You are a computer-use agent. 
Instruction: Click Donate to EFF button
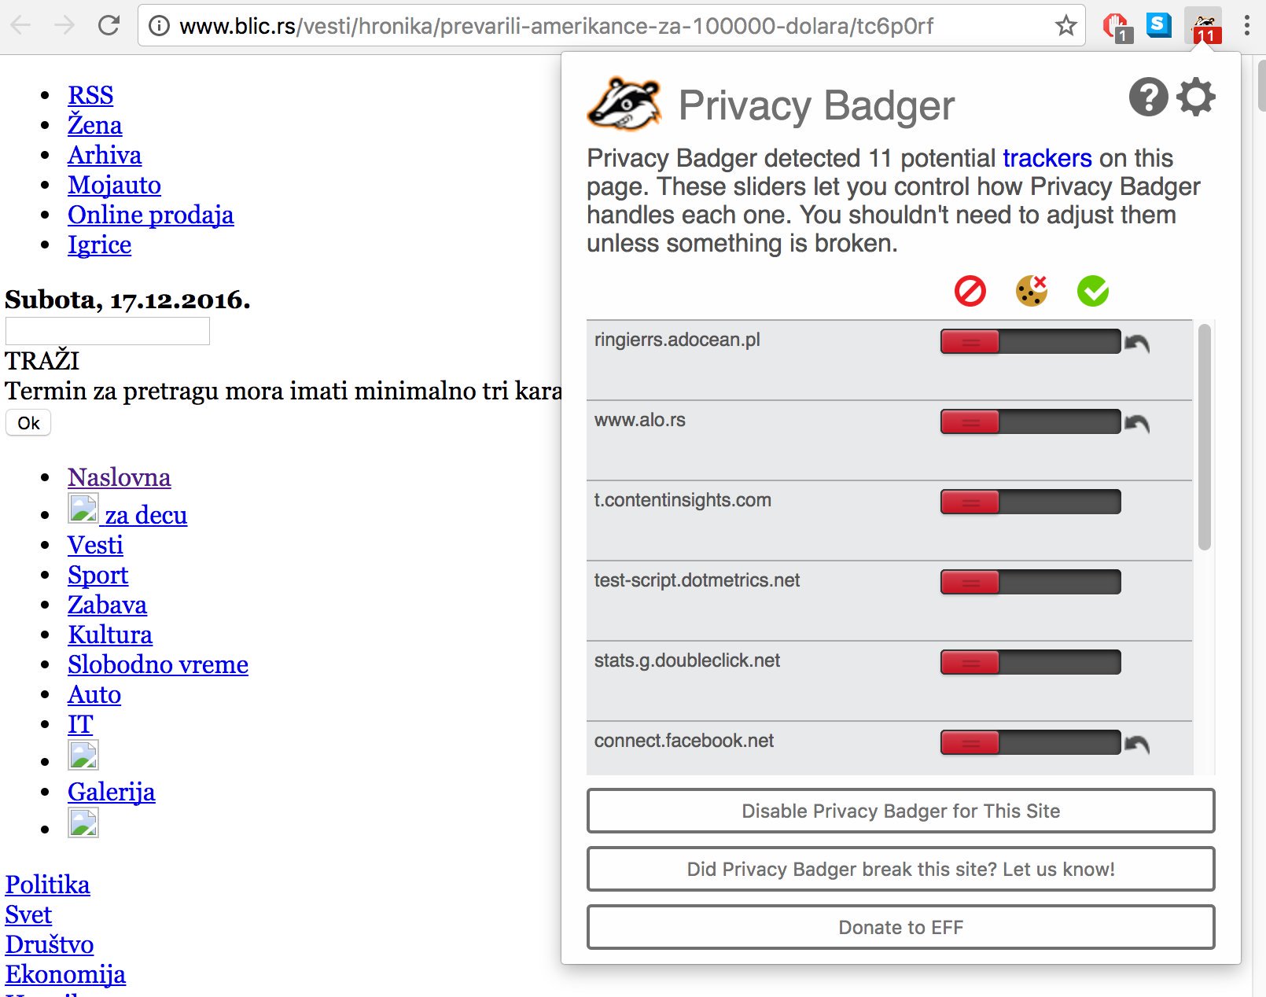(x=901, y=927)
